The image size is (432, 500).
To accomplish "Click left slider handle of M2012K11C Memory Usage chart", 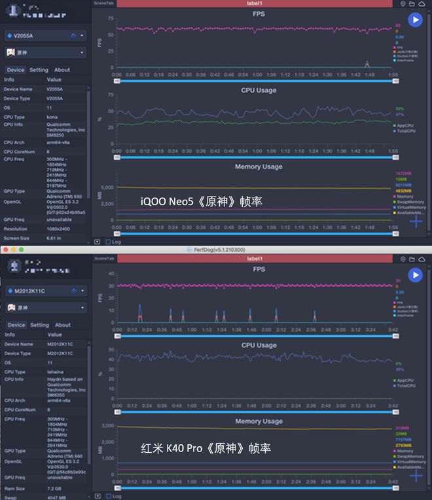I will coord(118,488).
